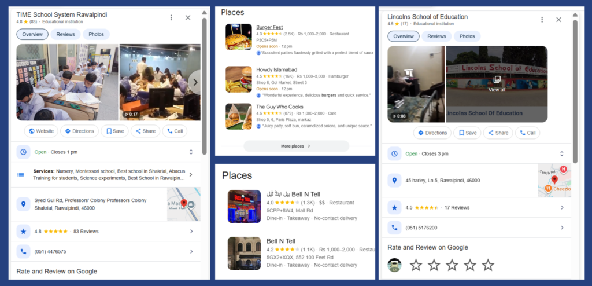Image resolution: width=592 pixels, height=286 pixels.
Task: Click the services list icon for TIME School
Action: pyautogui.click(x=21, y=174)
